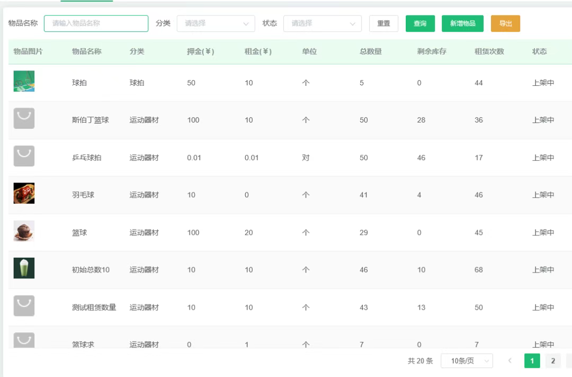Click the 斯伯丁篮球 placeholder image icon
Screen dimensions: 572x377
[x=24, y=119]
